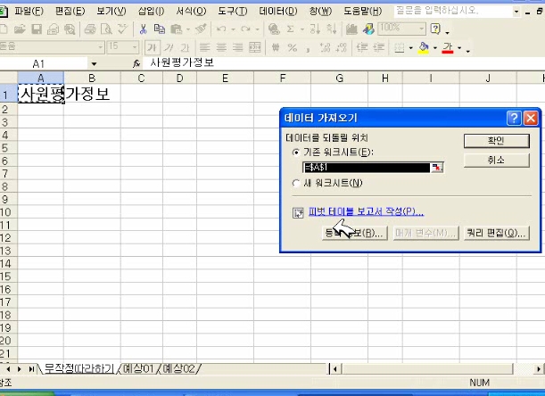Select the 기존 워크시트 radio button

[x=297, y=153]
